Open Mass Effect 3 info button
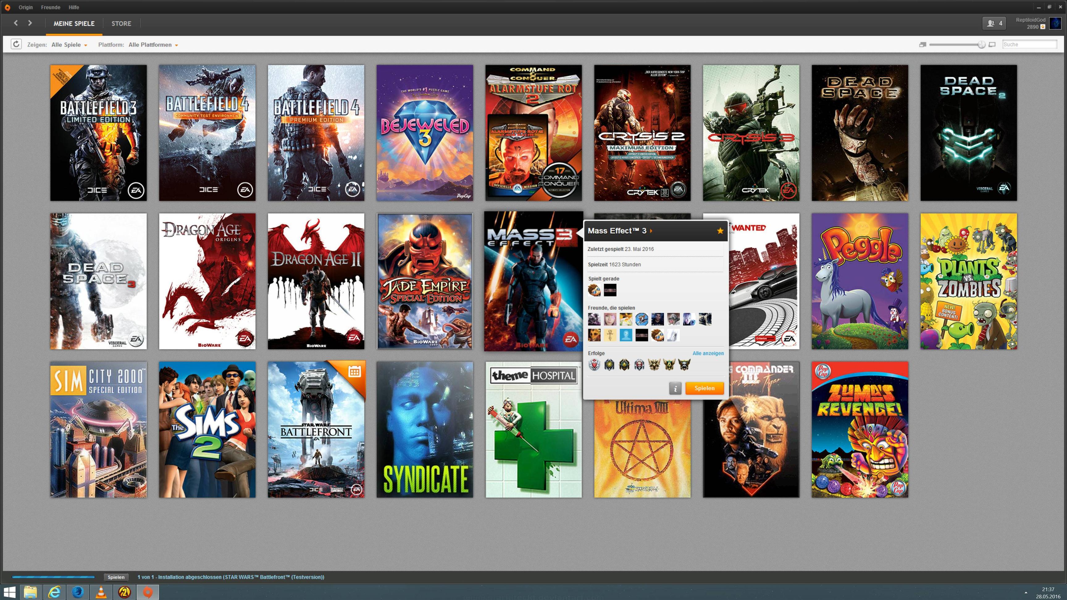1067x600 pixels. coord(675,388)
